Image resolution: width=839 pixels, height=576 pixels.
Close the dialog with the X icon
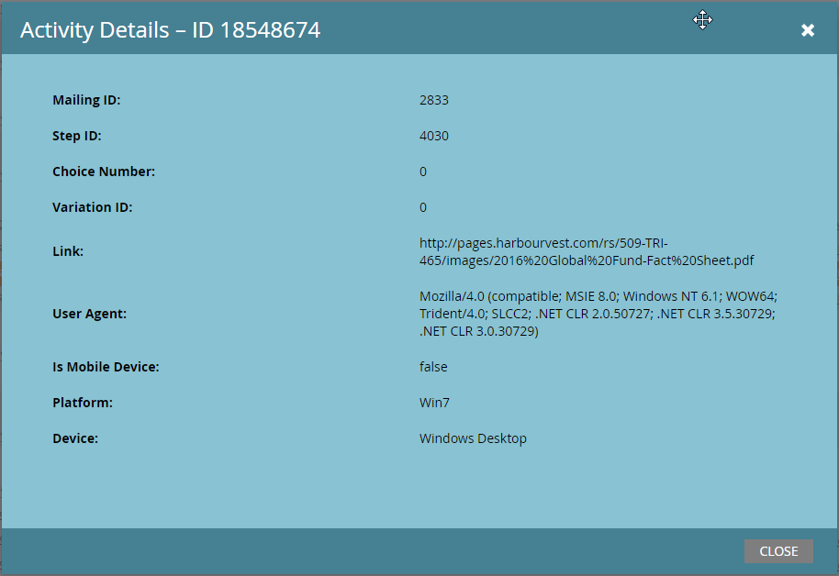(808, 30)
